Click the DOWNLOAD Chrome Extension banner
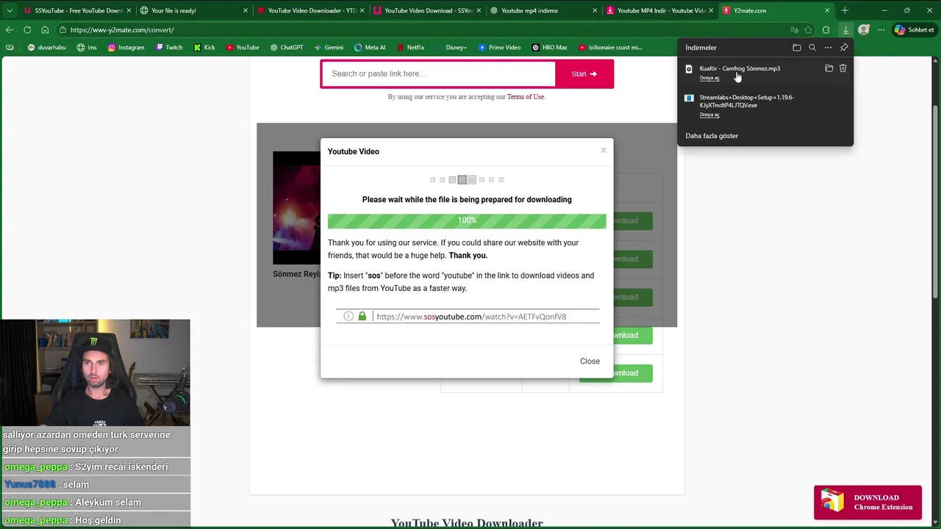This screenshot has height=529, width=941. [x=867, y=503]
